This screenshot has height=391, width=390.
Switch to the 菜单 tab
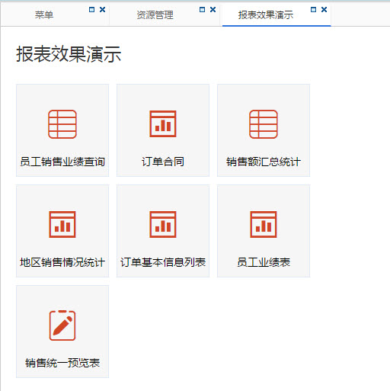click(44, 15)
